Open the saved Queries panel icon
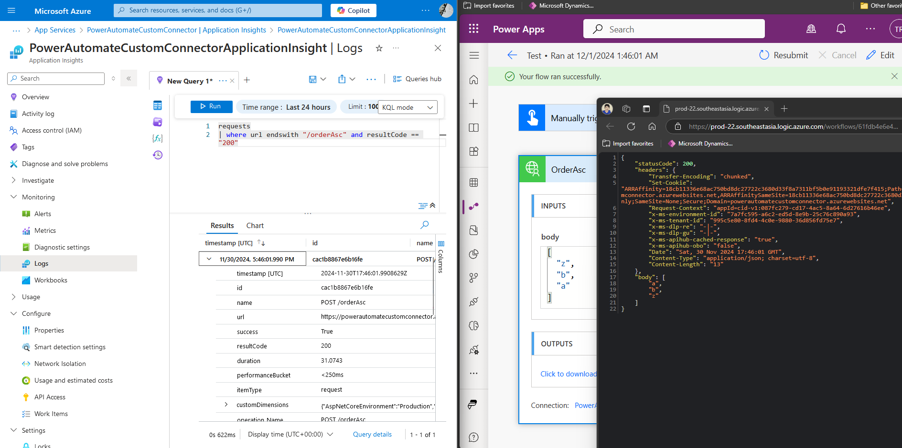The height and width of the screenshot is (448, 902). pyautogui.click(x=158, y=122)
